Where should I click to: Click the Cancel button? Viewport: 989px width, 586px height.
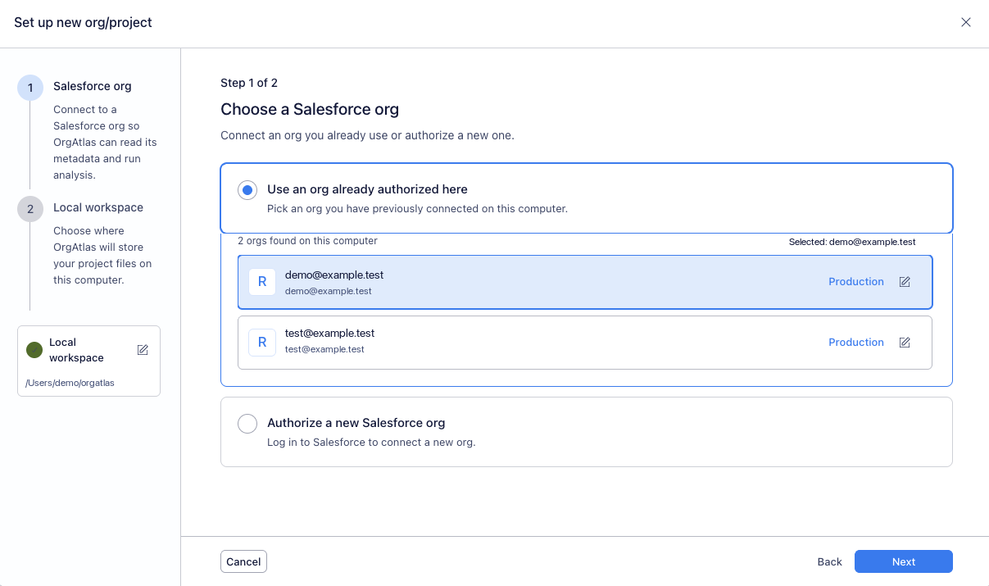[x=243, y=561]
